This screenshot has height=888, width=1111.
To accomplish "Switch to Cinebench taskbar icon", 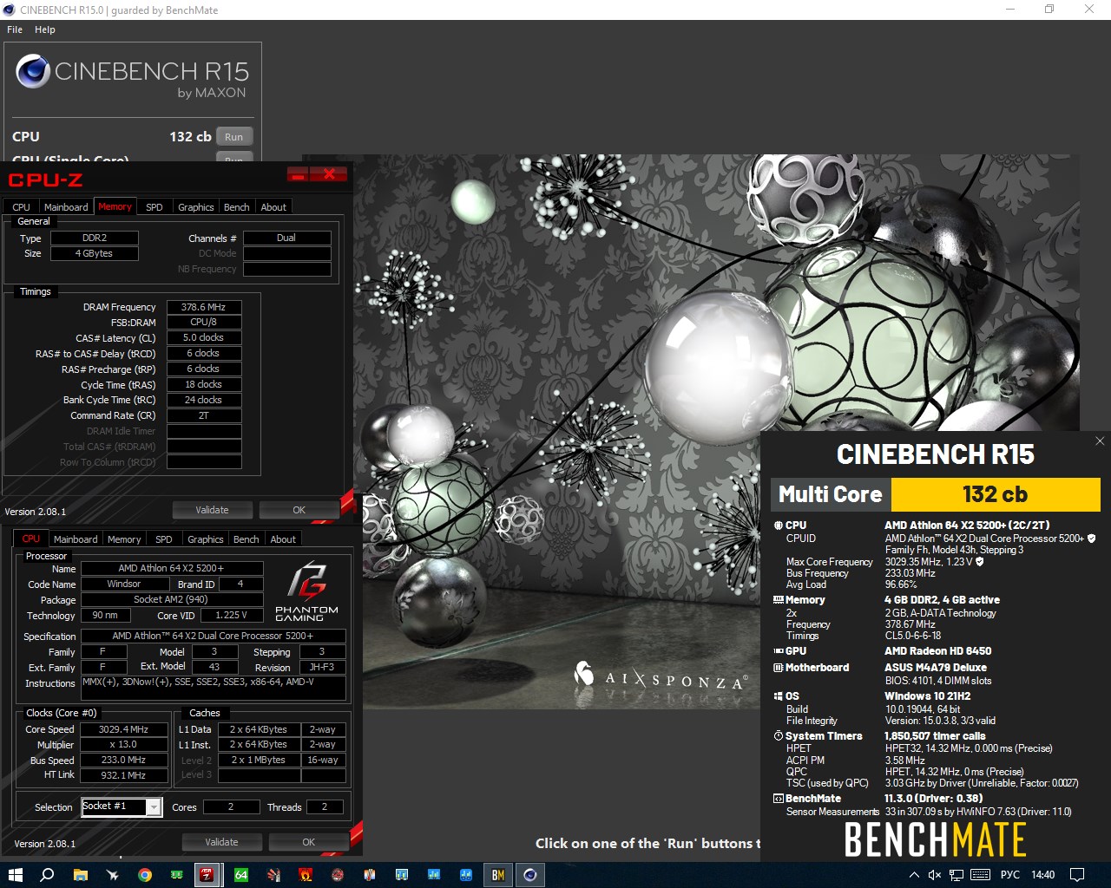I will click(530, 875).
